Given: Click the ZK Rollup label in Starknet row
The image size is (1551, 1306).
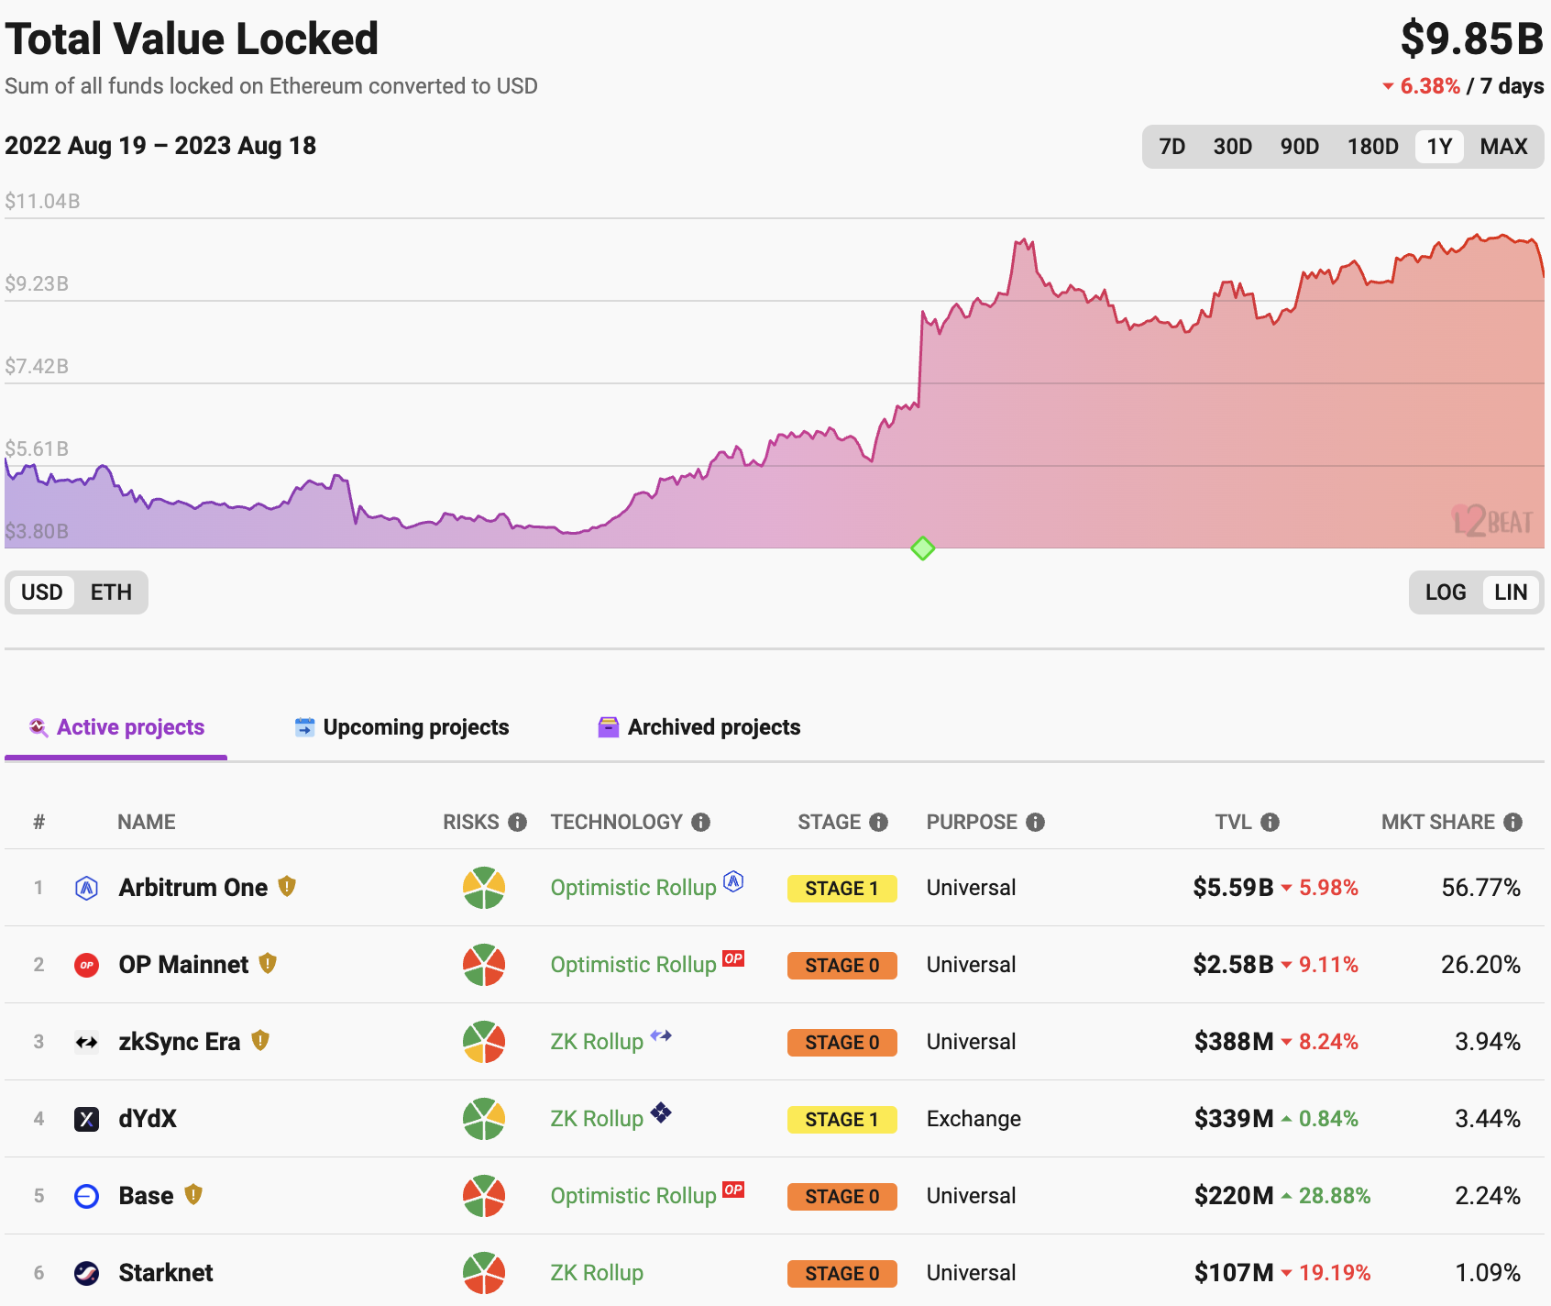Looking at the screenshot, I should click(597, 1273).
